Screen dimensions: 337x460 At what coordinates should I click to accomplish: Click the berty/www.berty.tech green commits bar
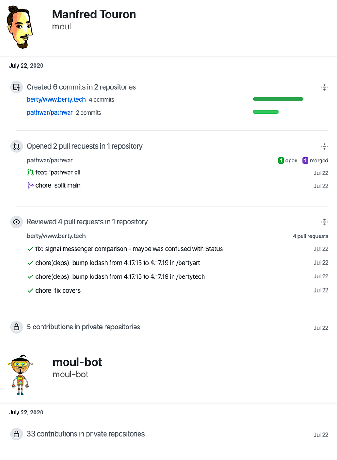click(278, 99)
